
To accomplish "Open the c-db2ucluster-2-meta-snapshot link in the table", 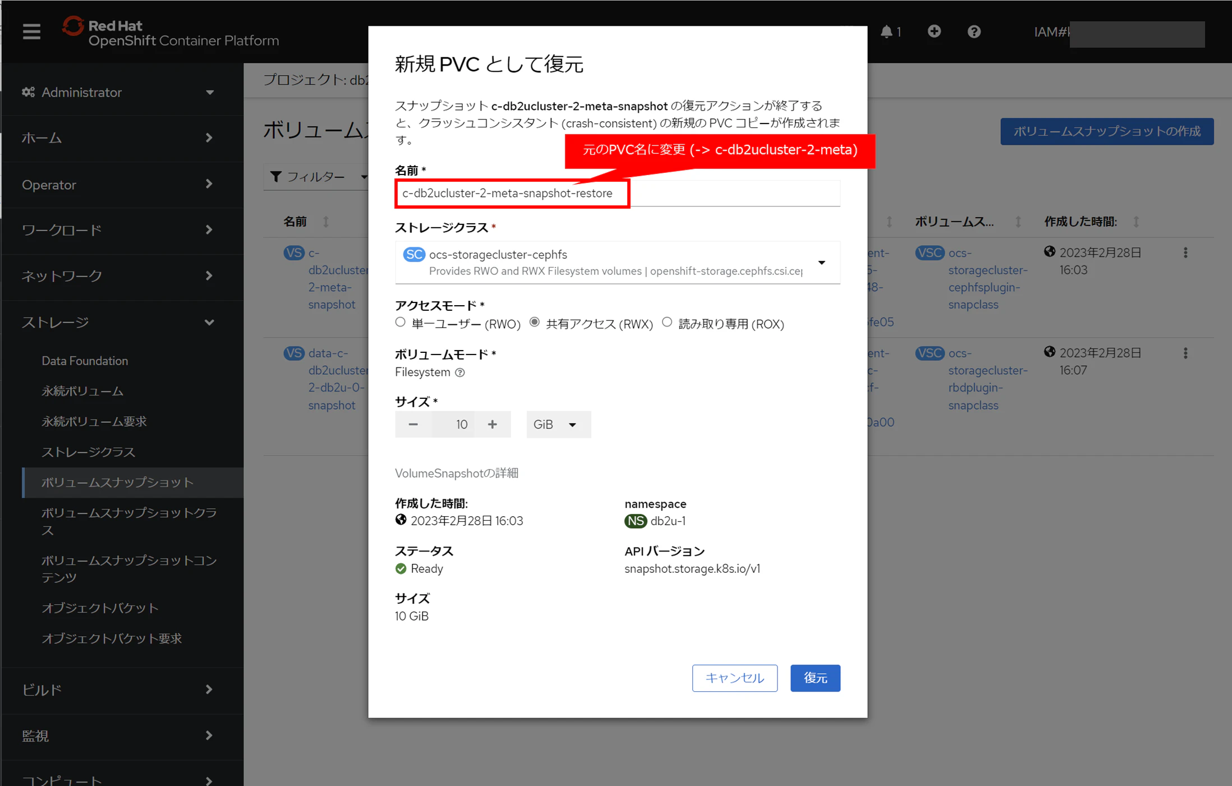I will [337, 279].
